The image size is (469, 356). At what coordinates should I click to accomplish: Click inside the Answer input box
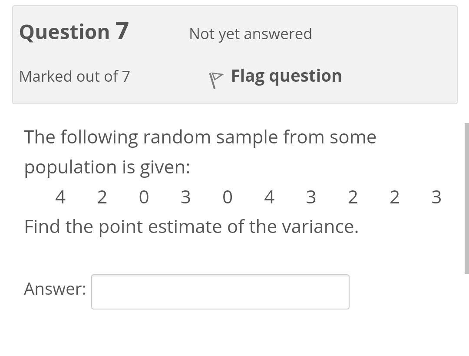[x=220, y=292]
